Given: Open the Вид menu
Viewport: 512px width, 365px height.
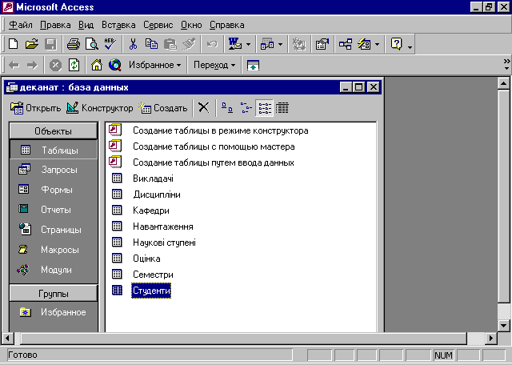Looking at the screenshot, I should tap(86, 25).
